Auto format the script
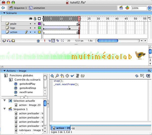 click(x=78, y=76)
